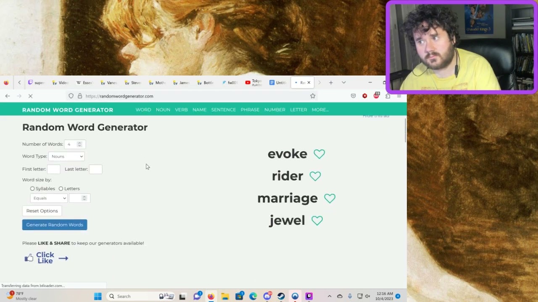The width and height of the screenshot is (538, 302).
Task: Open the NOUN generator menu item
Action: (x=163, y=110)
